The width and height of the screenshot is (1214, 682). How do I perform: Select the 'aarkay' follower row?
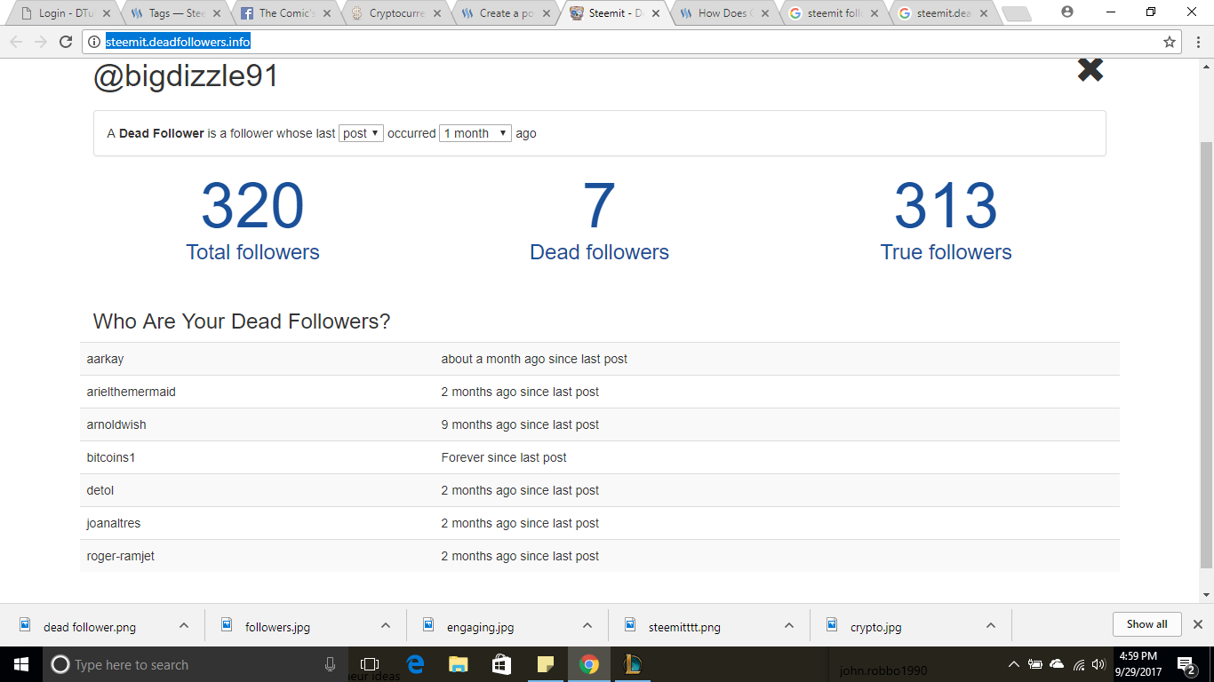600,359
